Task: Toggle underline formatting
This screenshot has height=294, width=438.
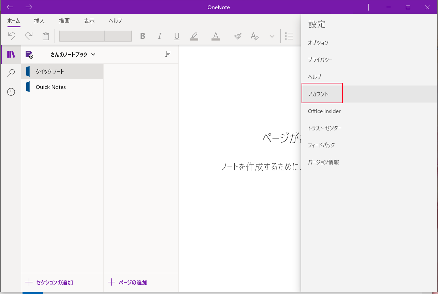Action: 177,36
